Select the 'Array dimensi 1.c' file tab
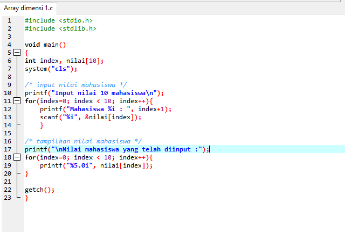Image resolution: width=345 pixels, height=232 pixels. [28, 8]
